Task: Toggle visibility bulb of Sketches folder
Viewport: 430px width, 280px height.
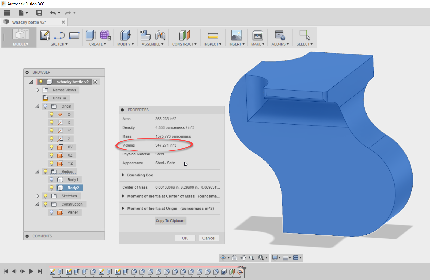Action: tap(45, 196)
